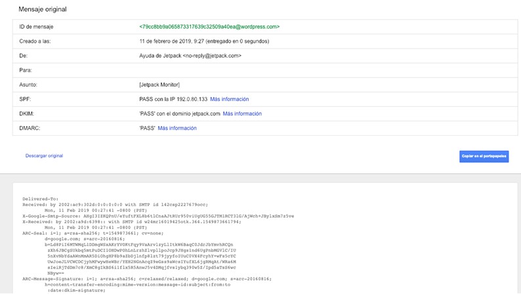The width and height of the screenshot is (521, 298).
Task: Click the 'd=google.com; s=arc-20160816;' line
Action: pos(85,239)
